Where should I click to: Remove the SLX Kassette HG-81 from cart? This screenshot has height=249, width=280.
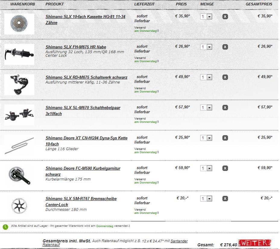pos(225,17)
